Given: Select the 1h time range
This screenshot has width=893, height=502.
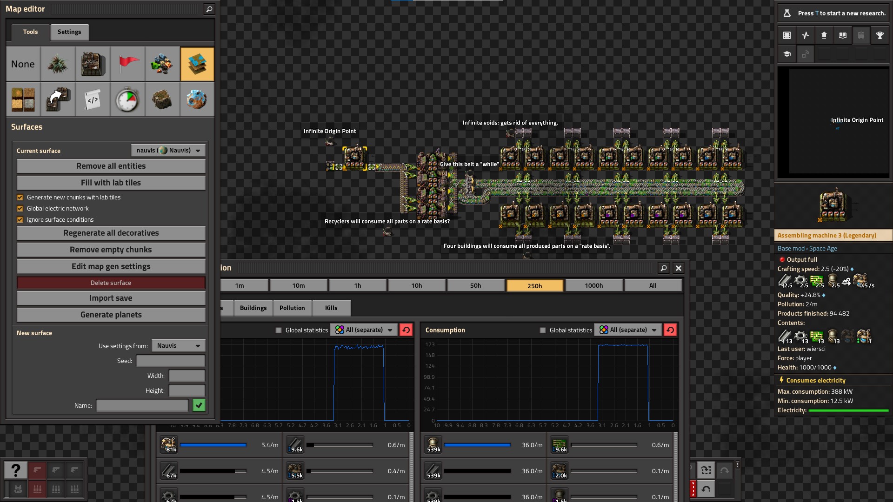Looking at the screenshot, I should tap(358, 285).
